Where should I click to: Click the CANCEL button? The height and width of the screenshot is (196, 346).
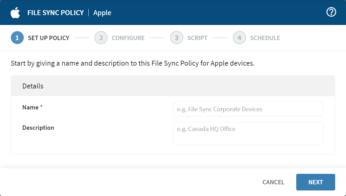click(273, 182)
